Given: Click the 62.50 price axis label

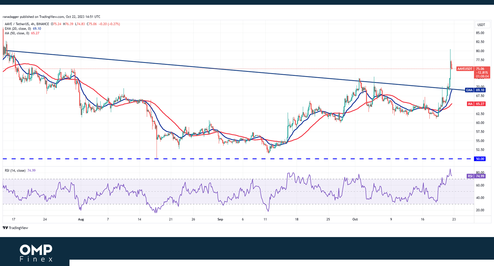Looking at the screenshot, I should pyautogui.click(x=480, y=114).
